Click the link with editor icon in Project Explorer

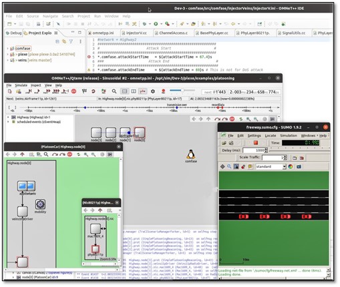pyautogui.click(x=64, y=41)
